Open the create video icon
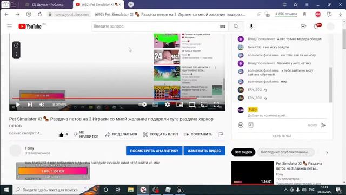The width and height of the screenshot is (346, 195). 303,27
